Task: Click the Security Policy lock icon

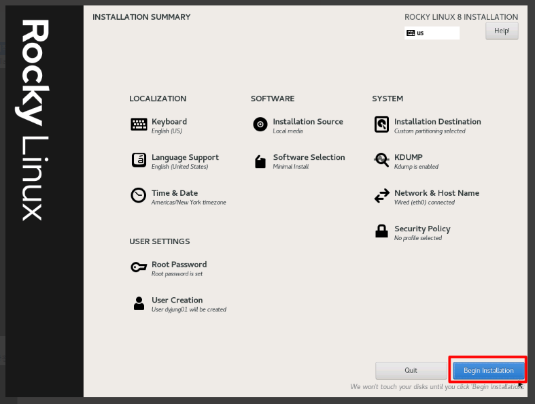Action: (381, 231)
